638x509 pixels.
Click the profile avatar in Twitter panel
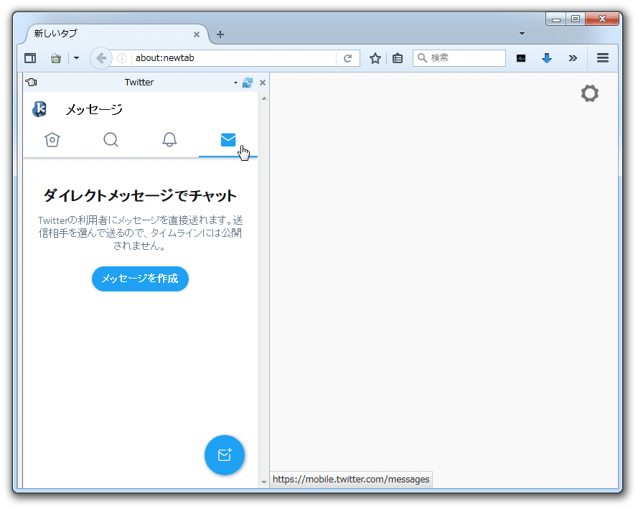pyautogui.click(x=39, y=109)
